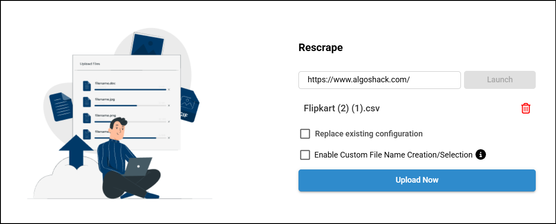Click the info icon beside Custom File Name
The height and width of the screenshot is (224, 556).
click(x=481, y=154)
